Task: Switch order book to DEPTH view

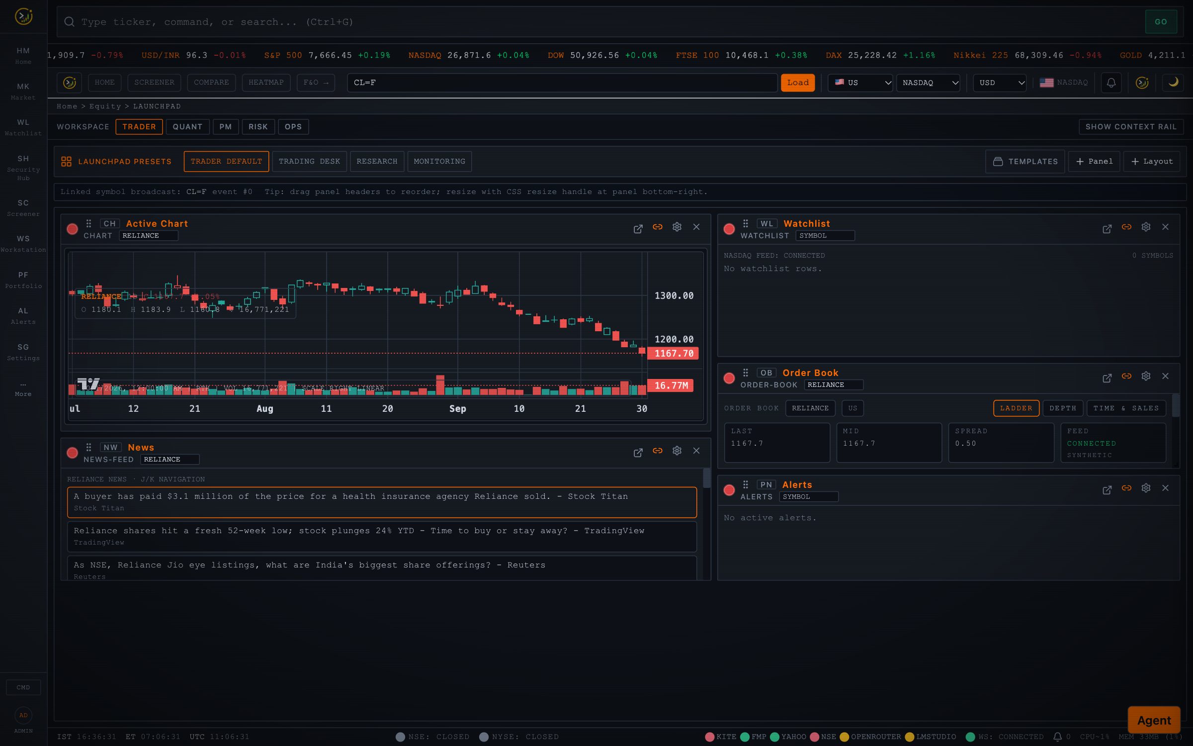Action: pos(1063,408)
